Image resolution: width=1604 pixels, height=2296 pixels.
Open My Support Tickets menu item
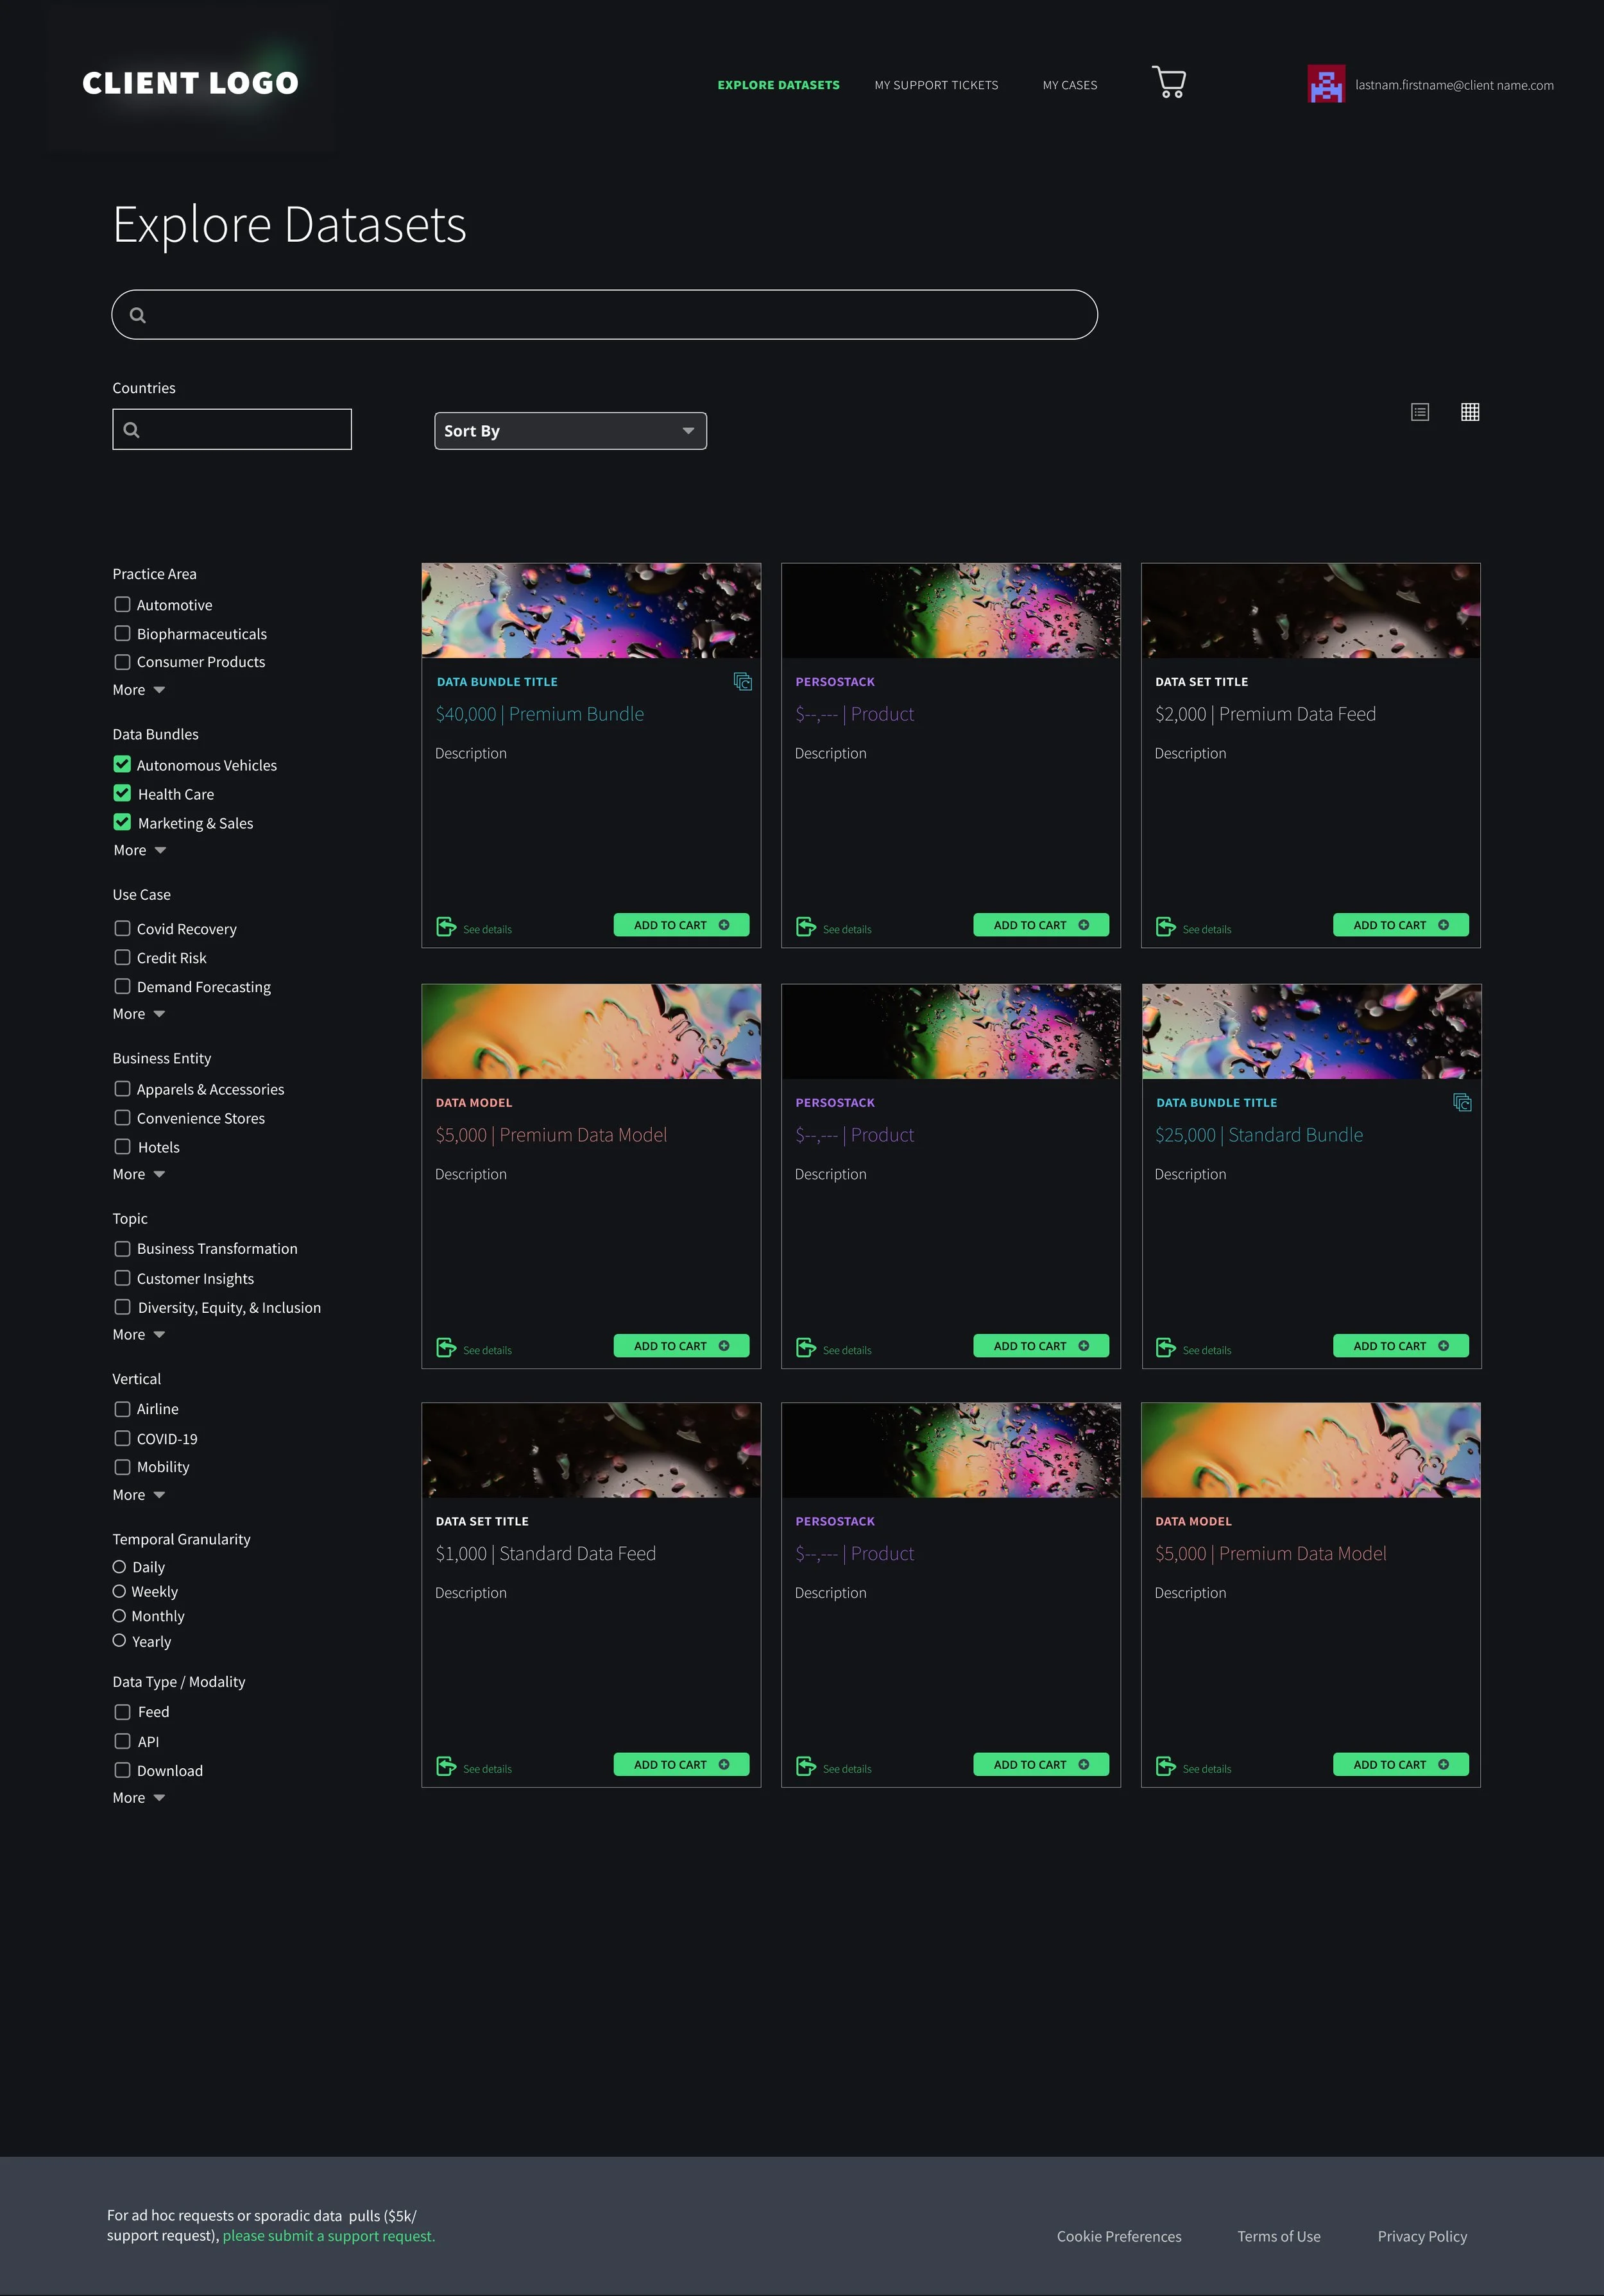point(935,85)
